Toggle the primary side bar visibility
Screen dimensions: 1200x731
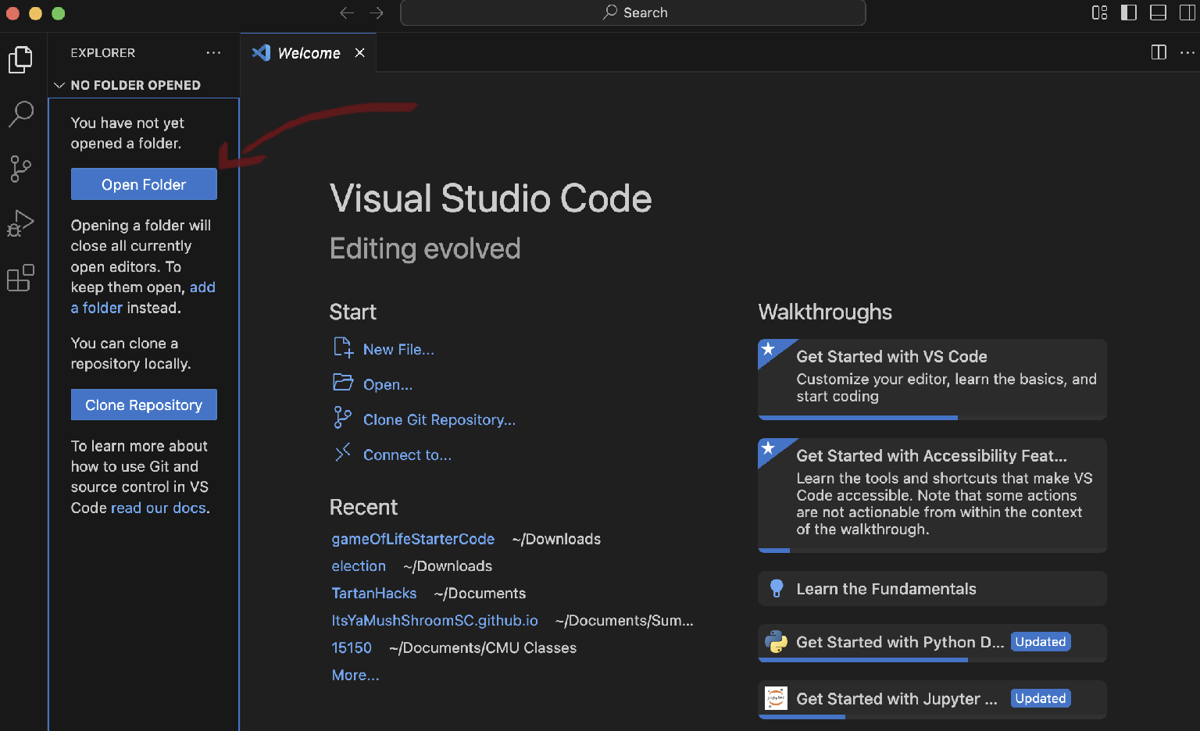pos(1129,12)
